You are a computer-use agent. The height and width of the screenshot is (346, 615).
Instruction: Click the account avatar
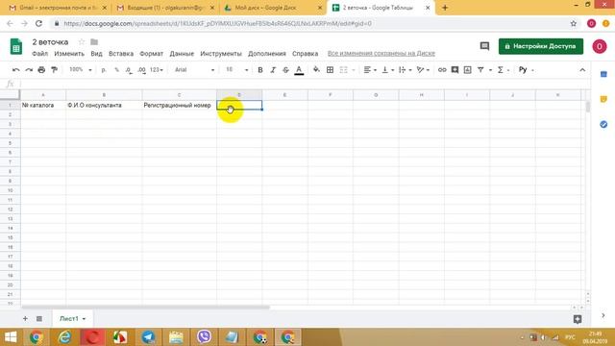click(x=600, y=46)
